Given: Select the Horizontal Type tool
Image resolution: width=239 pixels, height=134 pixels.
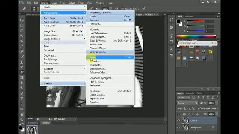Looking at the screenshot, I should 22,99.
